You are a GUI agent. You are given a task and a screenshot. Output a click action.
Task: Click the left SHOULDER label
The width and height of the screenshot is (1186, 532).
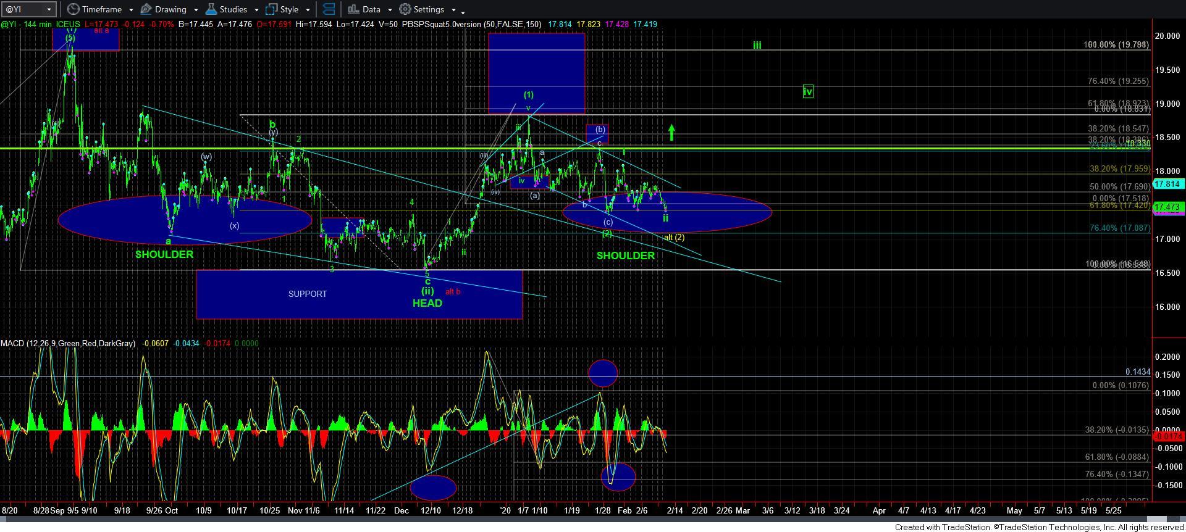pyautogui.click(x=164, y=254)
